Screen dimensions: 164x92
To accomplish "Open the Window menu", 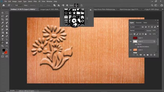I will pyautogui.click(x=49, y=2).
